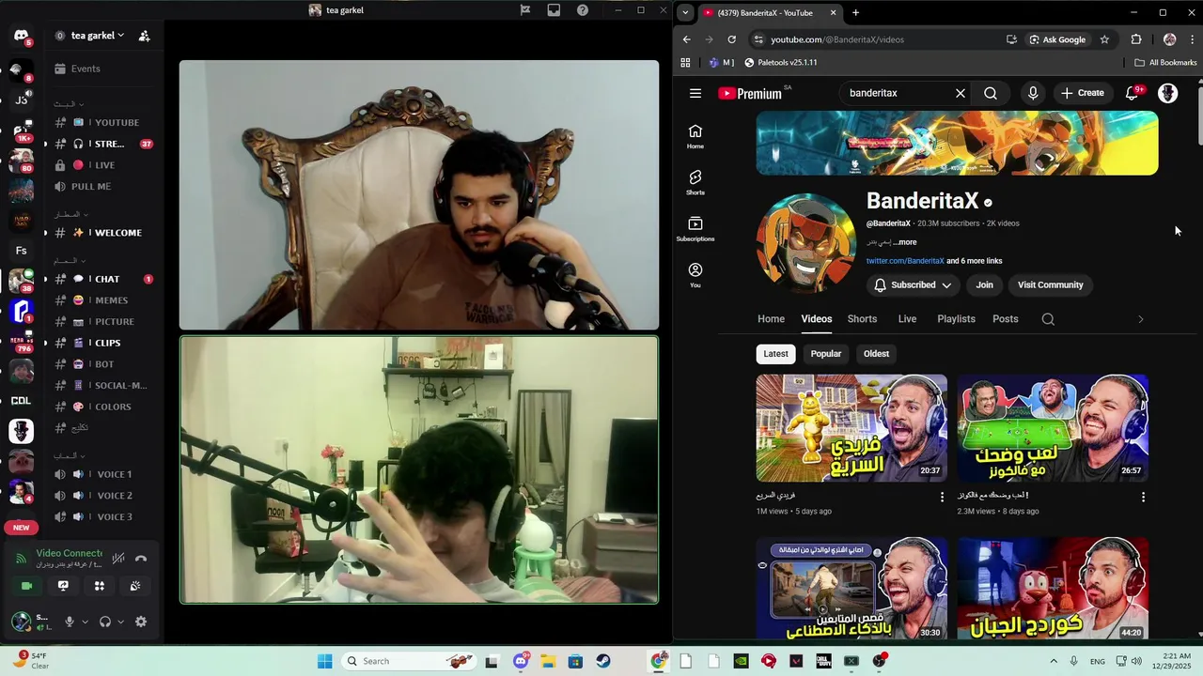Toggle Discord microphone mute
Image resolution: width=1203 pixels, height=676 pixels.
point(69,622)
